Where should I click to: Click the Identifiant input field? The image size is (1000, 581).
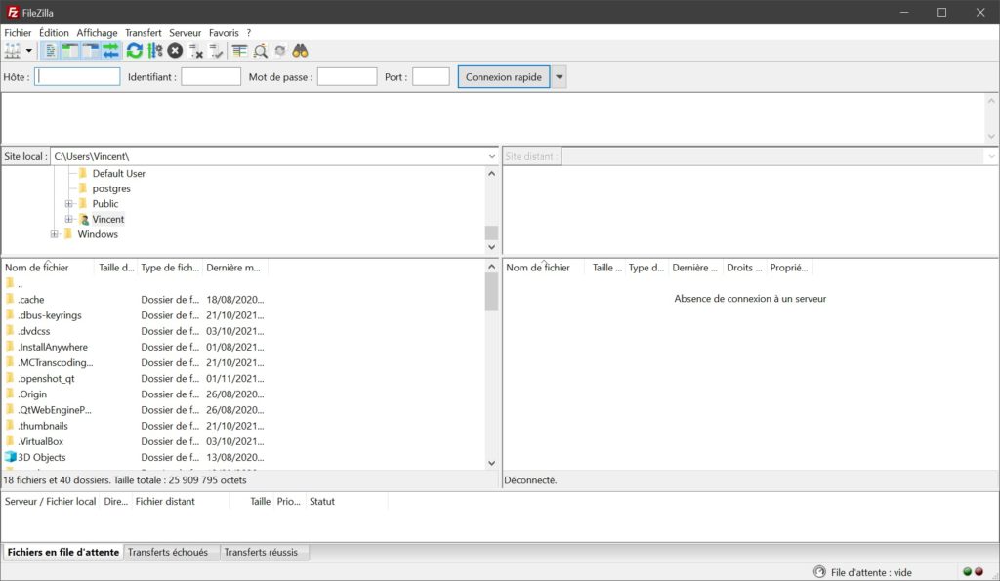click(x=211, y=77)
